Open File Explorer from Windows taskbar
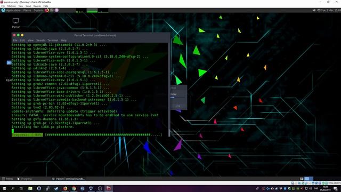341x192 pixels. [30, 188]
